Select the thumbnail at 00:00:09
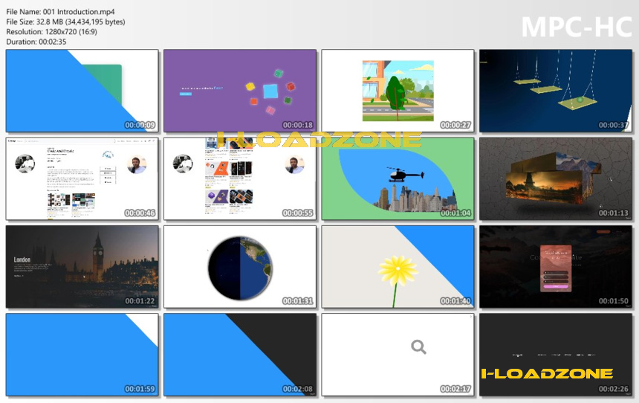The image size is (639, 403). click(x=82, y=91)
